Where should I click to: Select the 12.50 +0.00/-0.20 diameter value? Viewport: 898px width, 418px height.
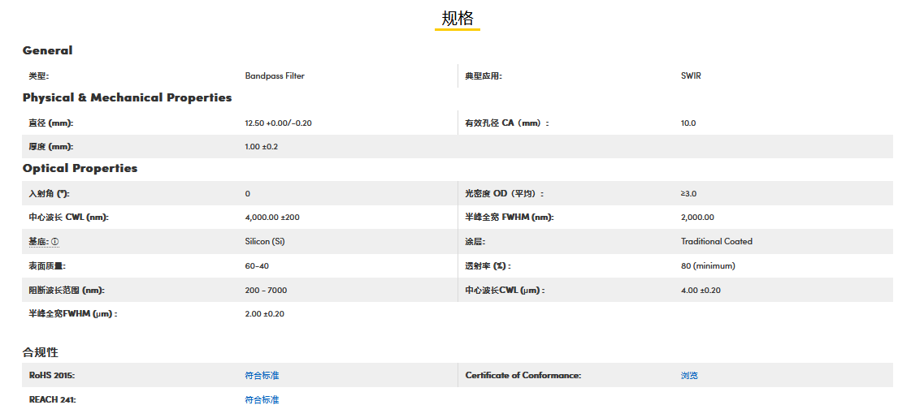(278, 123)
